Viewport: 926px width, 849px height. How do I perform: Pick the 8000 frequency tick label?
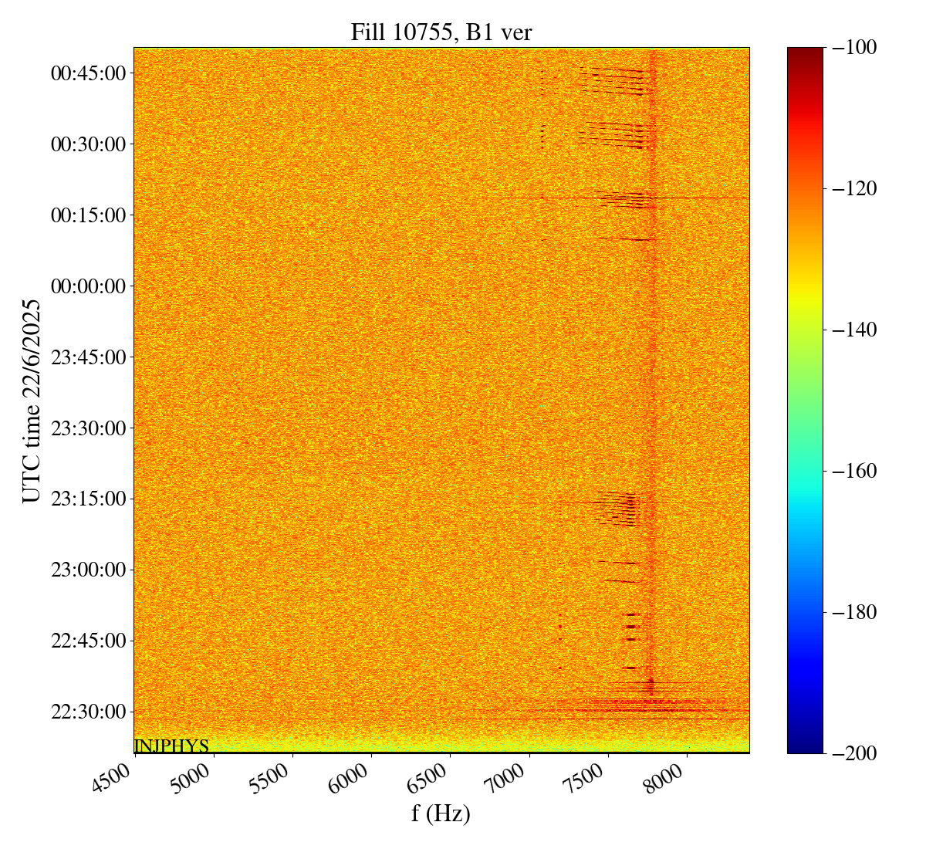(x=668, y=780)
